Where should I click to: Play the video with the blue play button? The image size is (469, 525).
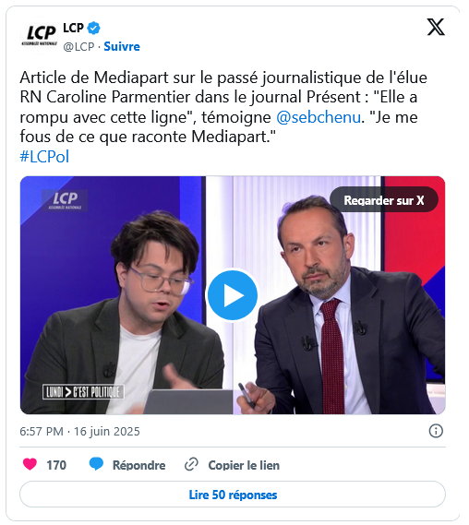233,295
